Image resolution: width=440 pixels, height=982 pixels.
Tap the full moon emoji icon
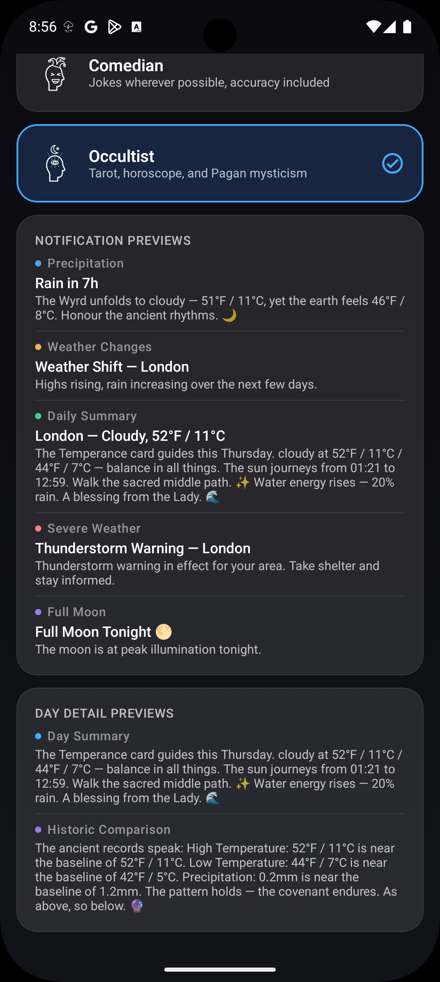[163, 632]
